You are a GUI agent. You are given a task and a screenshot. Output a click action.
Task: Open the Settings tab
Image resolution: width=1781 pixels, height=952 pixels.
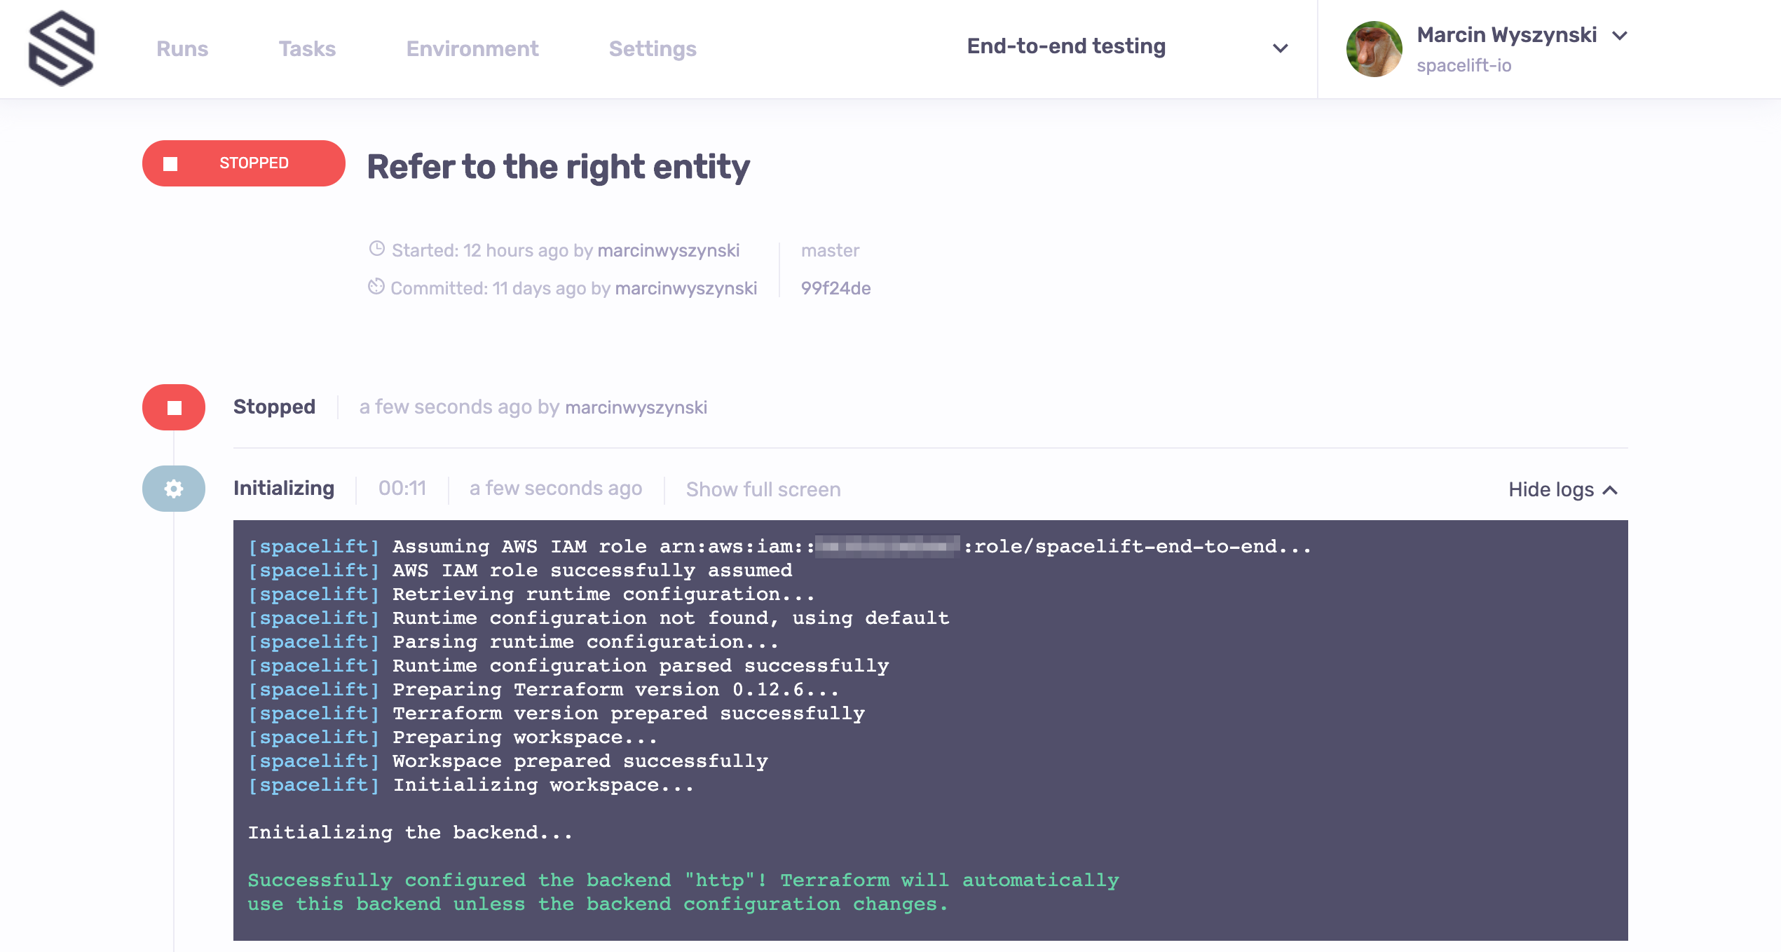coord(653,48)
